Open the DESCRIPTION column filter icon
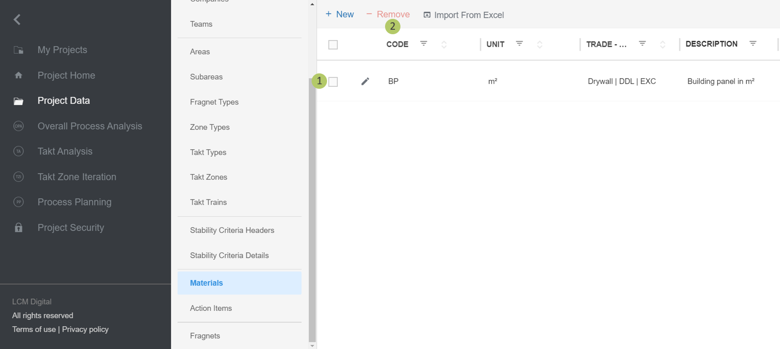Image resolution: width=780 pixels, height=349 pixels. (753, 44)
